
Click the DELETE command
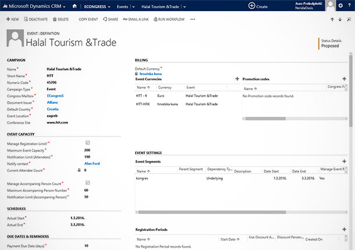tap(61, 19)
